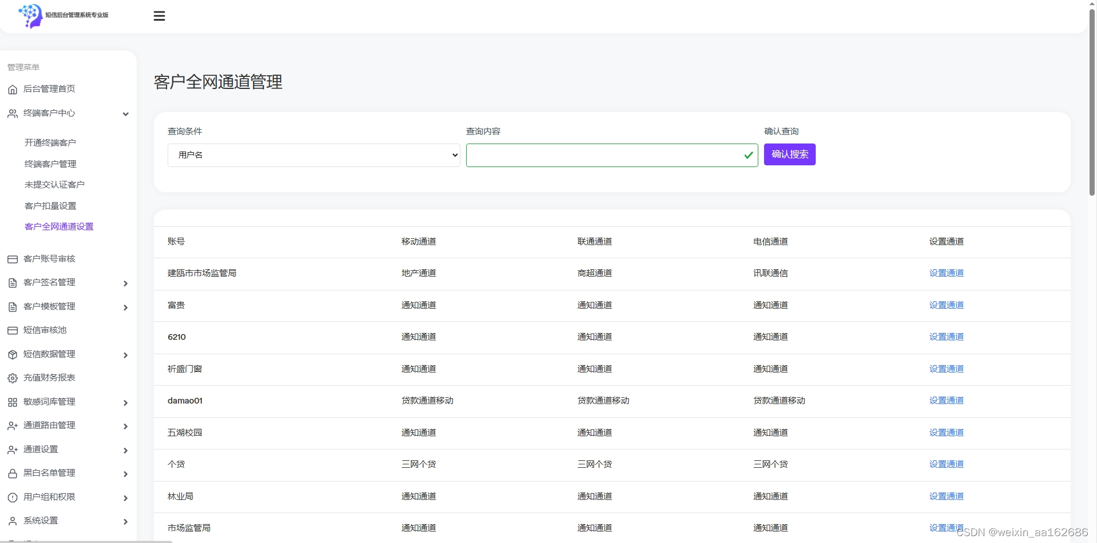
Task: Expand the 通道设置 chevron
Action: click(126, 451)
